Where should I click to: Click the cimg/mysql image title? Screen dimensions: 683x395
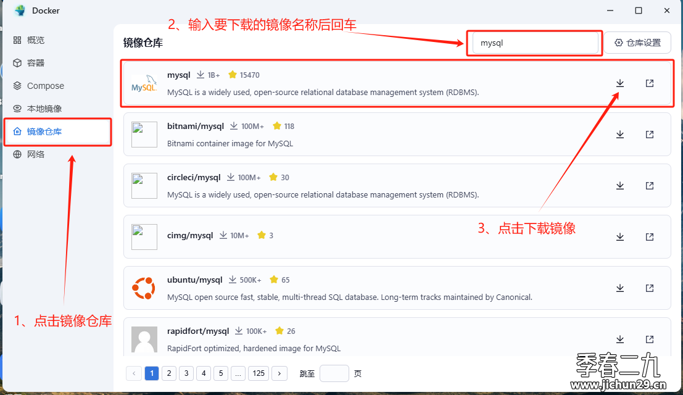click(x=190, y=236)
